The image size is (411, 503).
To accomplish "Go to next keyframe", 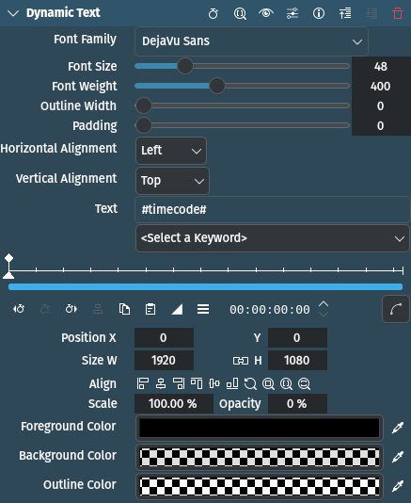I will 71,309.
